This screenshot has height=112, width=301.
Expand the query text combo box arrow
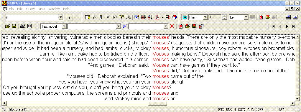(61, 17)
